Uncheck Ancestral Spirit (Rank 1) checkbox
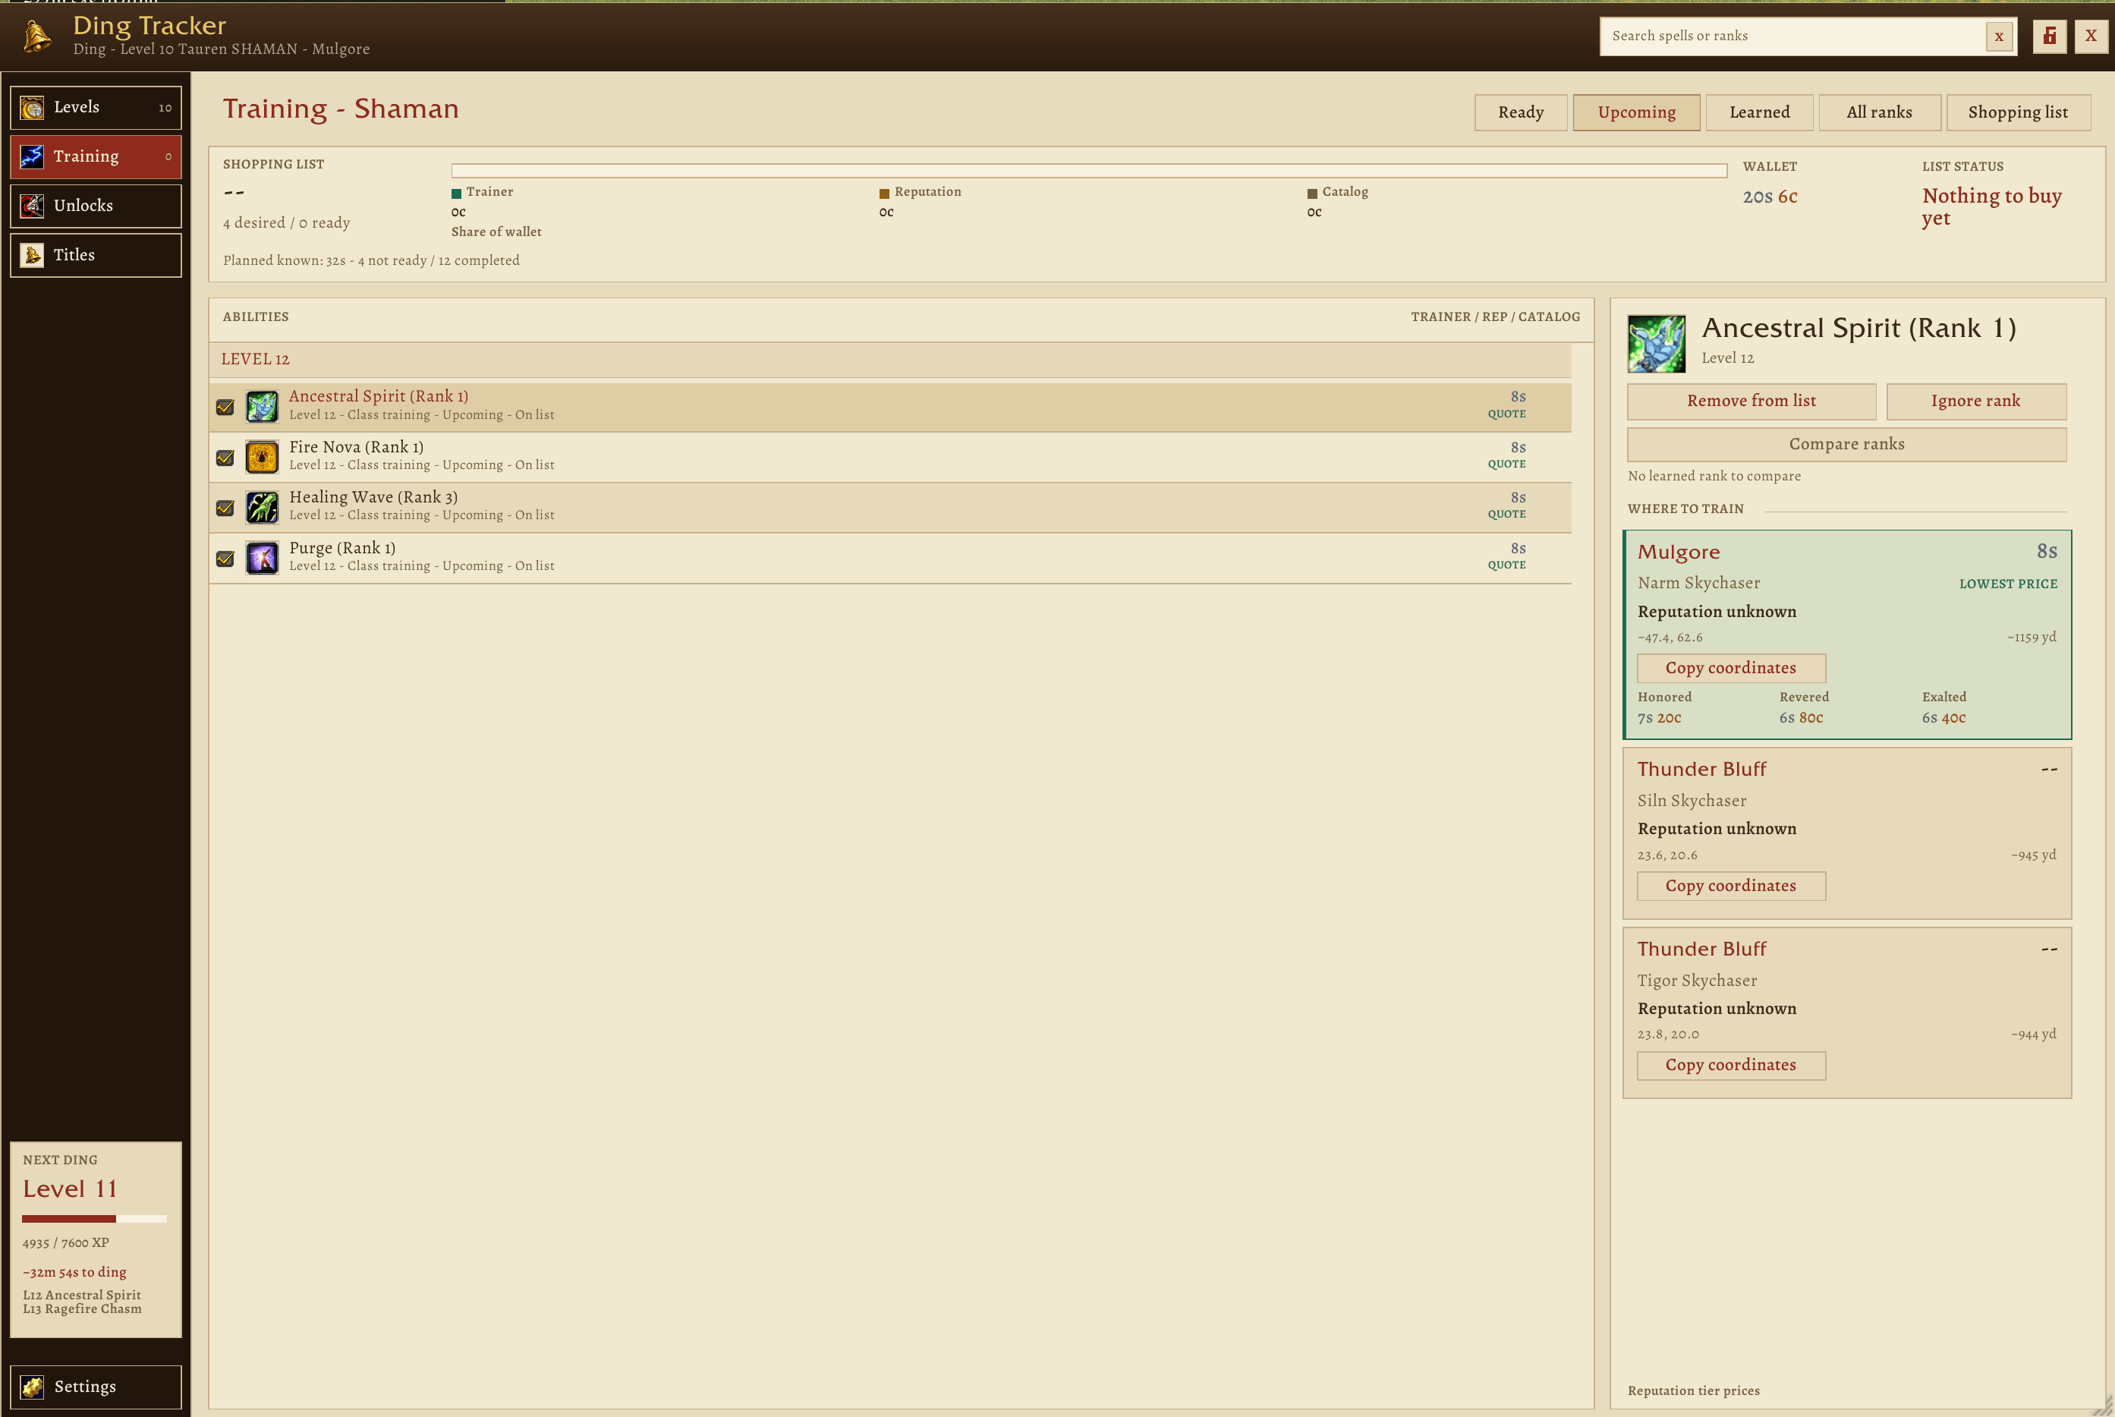 point(225,408)
